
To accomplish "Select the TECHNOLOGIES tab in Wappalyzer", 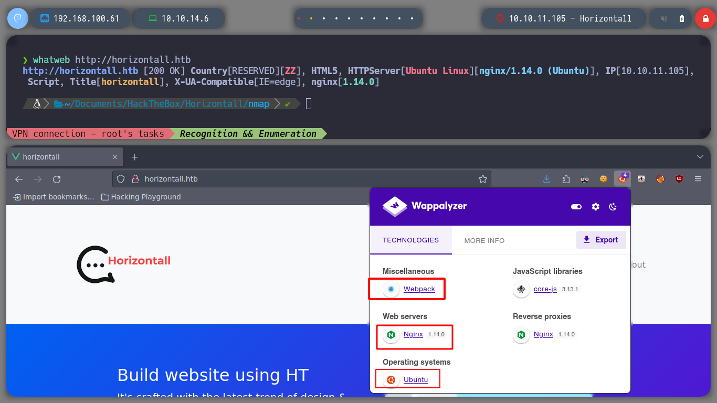I will click(x=410, y=240).
